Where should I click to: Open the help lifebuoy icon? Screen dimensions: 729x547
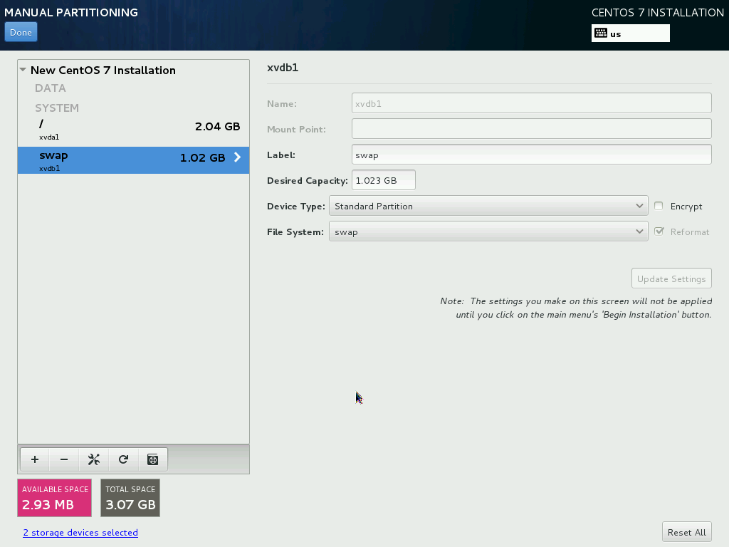coord(153,459)
